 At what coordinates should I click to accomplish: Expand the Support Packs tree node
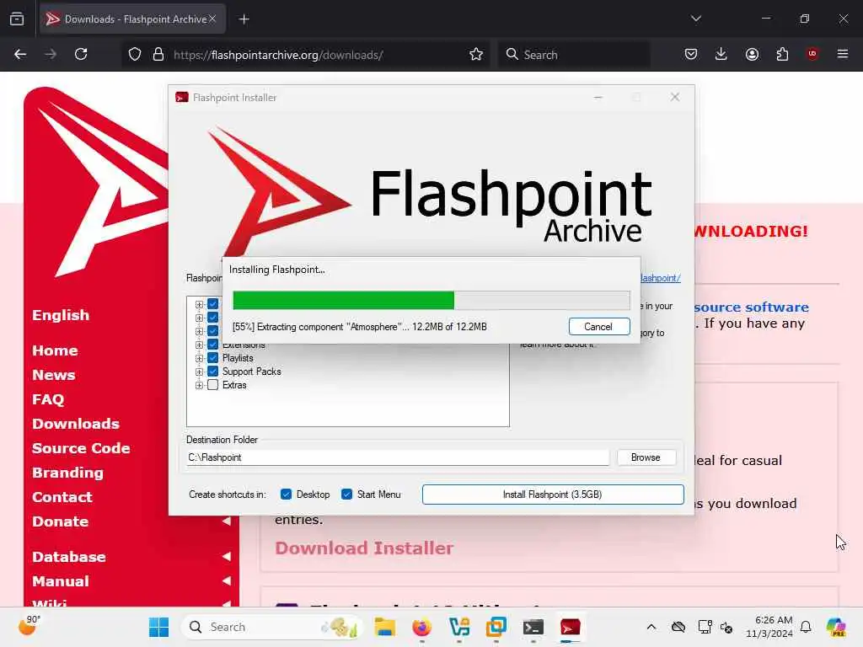(x=199, y=372)
